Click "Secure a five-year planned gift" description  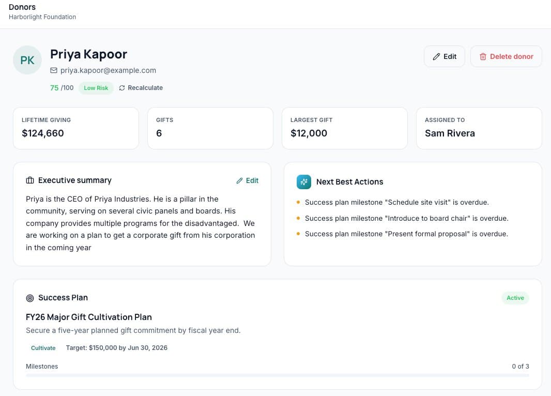pyautogui.click(x=133, y=331)
